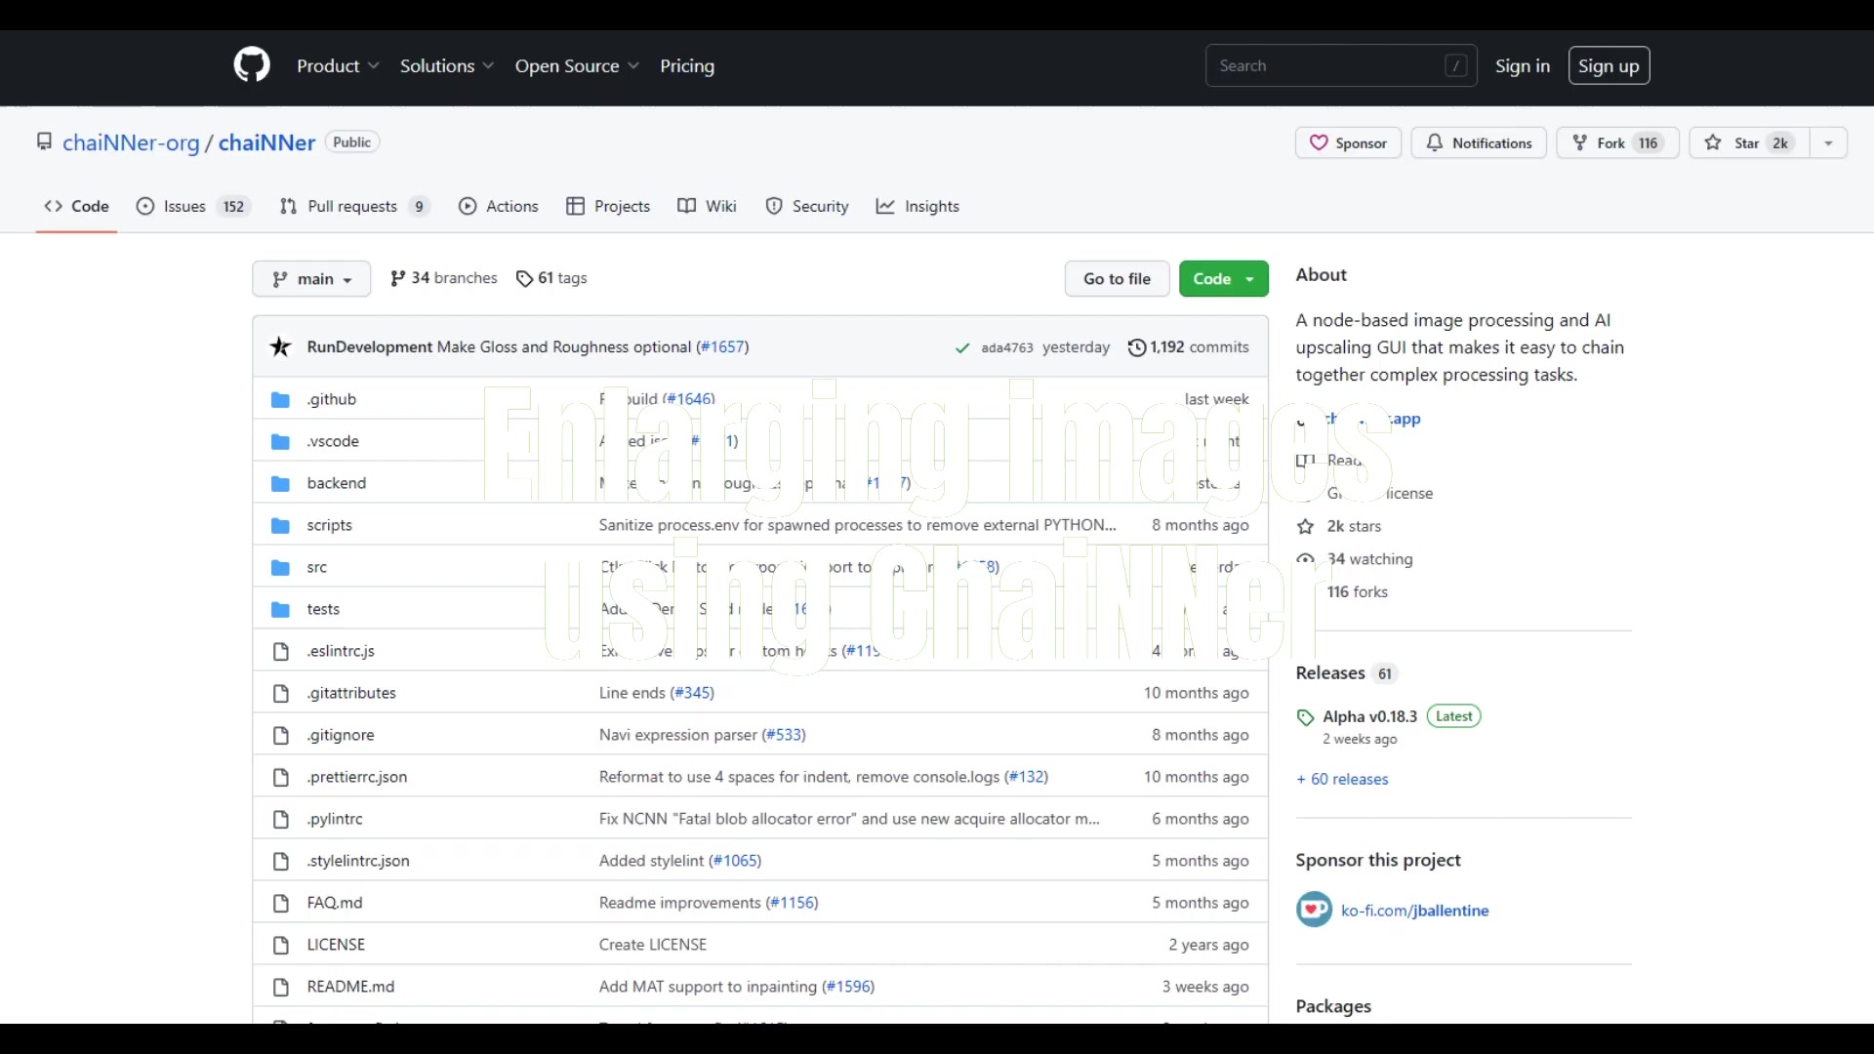Click the Sponsor heart button

coord(1348,142)
